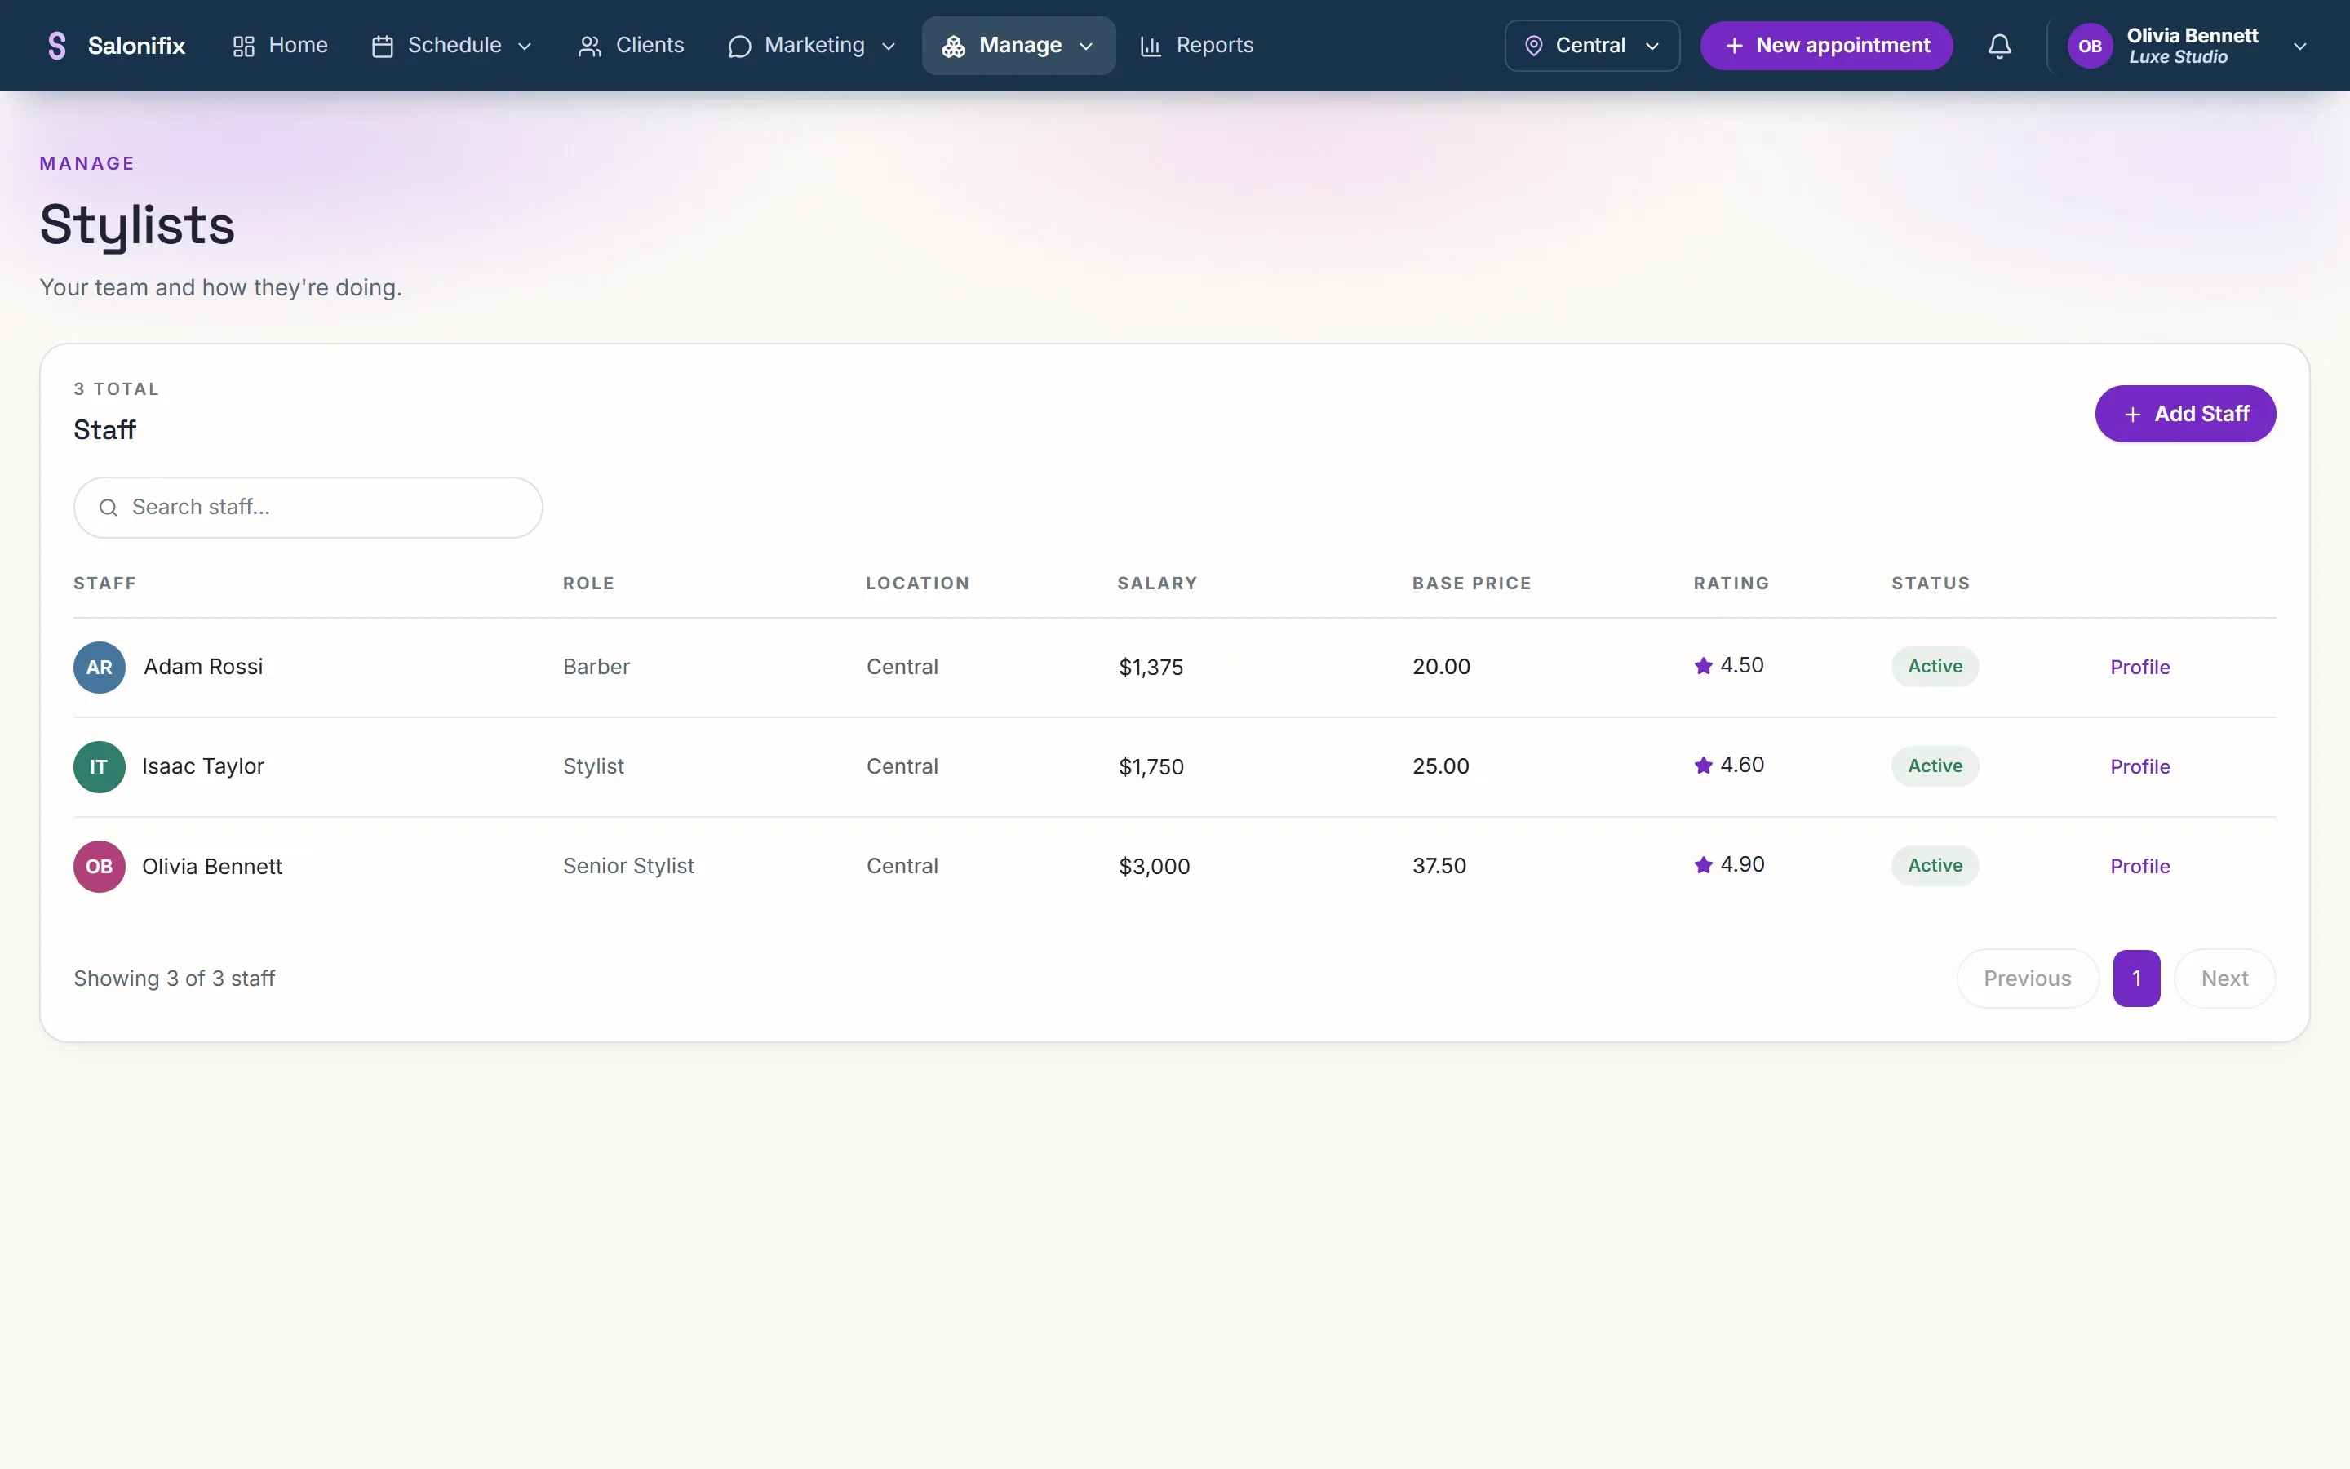This screenshot has height=1469, width=2350.
Task: Click the star icon beside 4.50 rating
Action: point(1703,665)
